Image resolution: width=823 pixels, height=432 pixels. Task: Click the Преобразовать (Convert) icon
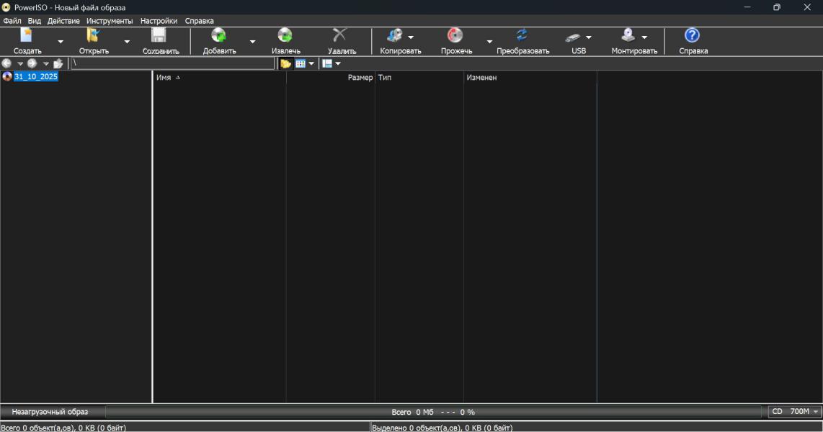(522, 36)
